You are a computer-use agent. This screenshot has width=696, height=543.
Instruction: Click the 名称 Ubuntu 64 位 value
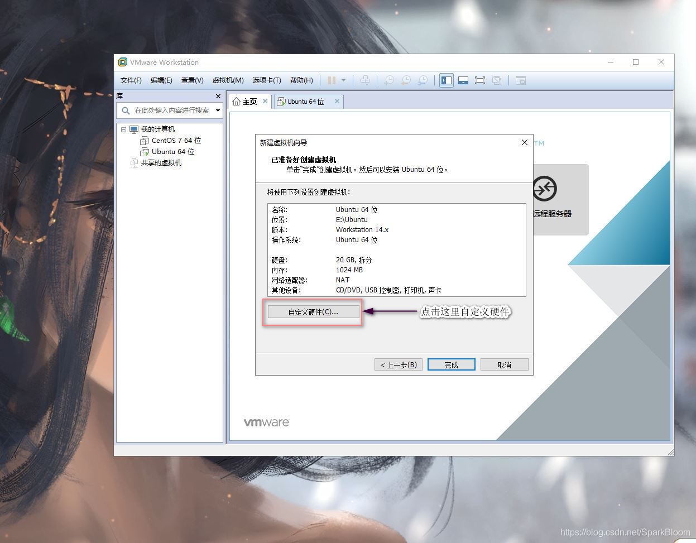tap(357, 210)
